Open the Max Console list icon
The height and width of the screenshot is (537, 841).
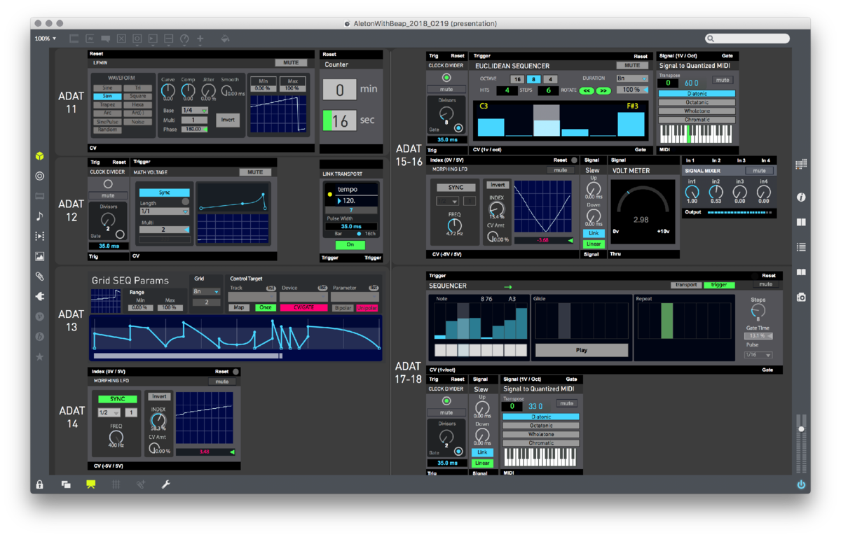coord(801,247)
